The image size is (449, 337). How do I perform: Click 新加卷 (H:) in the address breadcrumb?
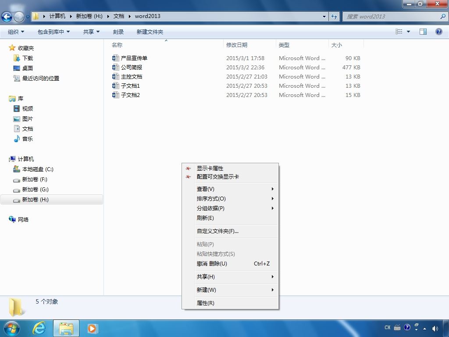click(x=89, y=16)
